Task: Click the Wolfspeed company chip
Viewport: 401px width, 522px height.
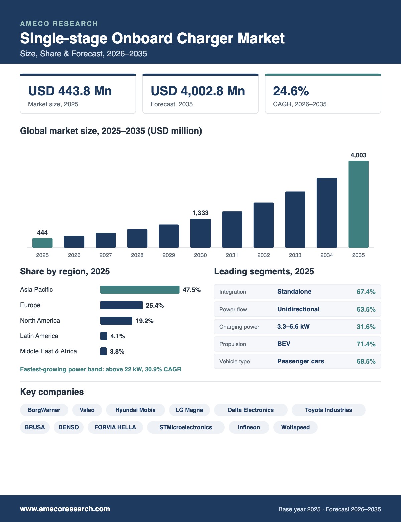Action: (x=295, y=427)
